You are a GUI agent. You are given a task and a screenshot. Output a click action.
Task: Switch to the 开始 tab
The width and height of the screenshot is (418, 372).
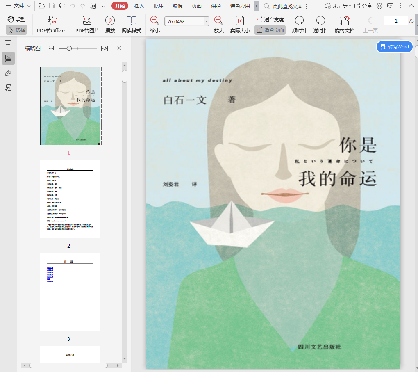[x=120, y=6]
